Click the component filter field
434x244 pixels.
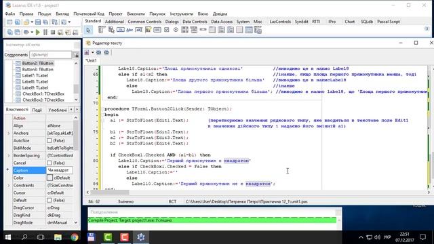tap(51, 55)
